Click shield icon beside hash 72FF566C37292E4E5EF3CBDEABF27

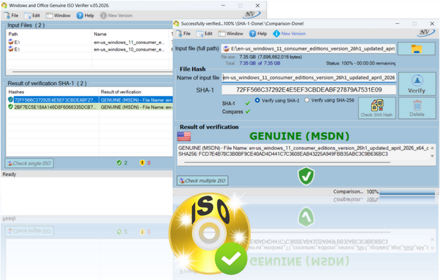point(10,100)
